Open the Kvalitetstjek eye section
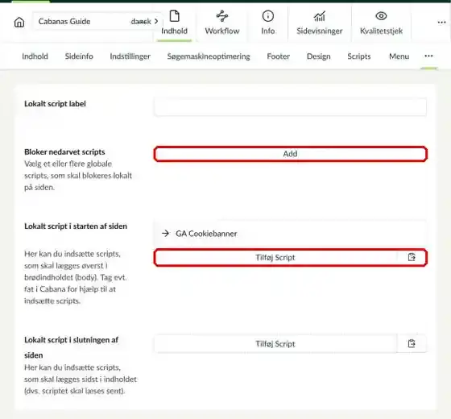The height and width of the screenshot is (419, 451). tap(381, 23)
